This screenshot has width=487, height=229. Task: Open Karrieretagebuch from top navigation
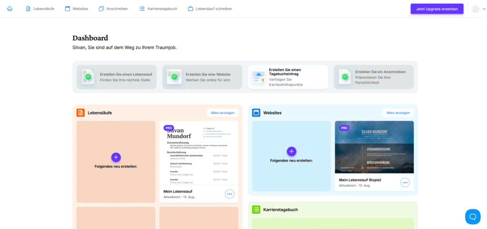coord(158,9)
